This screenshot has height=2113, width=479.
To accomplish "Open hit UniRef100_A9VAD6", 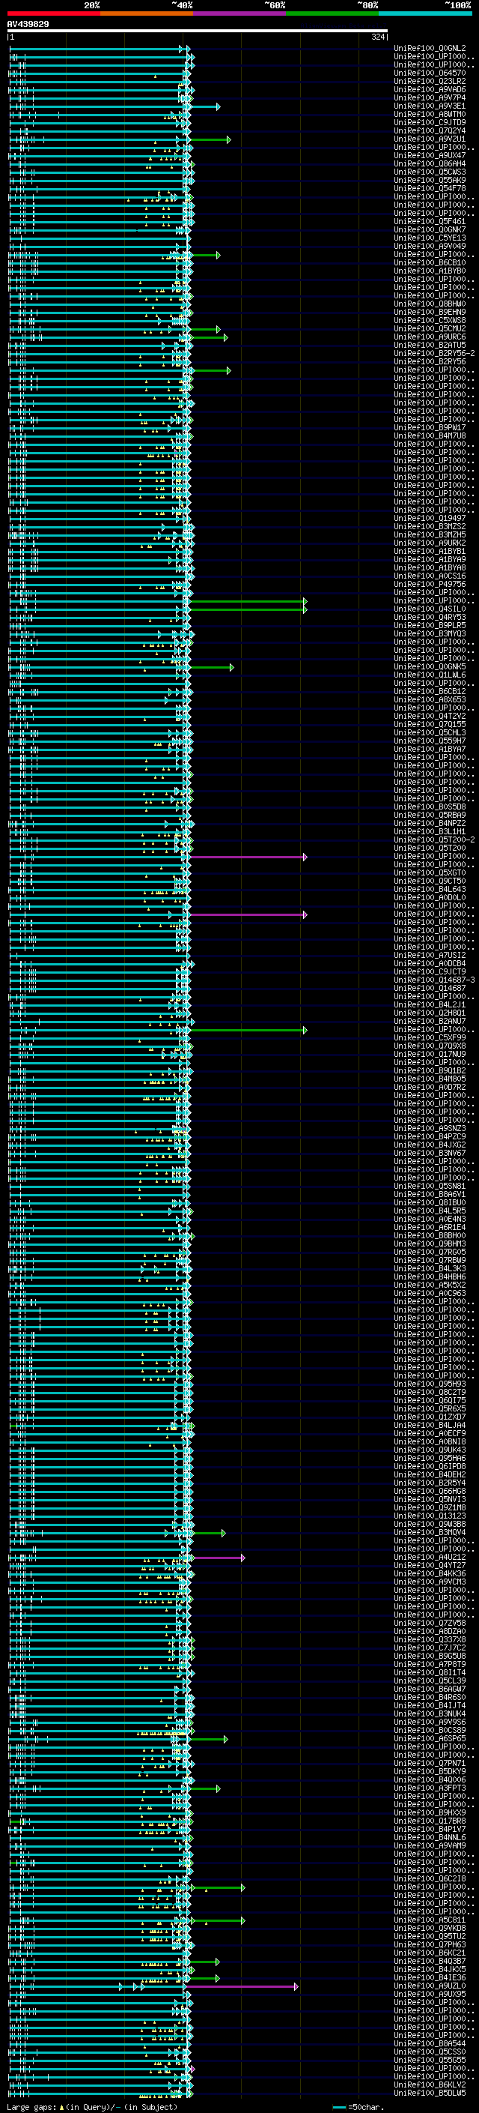I will [429, 89].
